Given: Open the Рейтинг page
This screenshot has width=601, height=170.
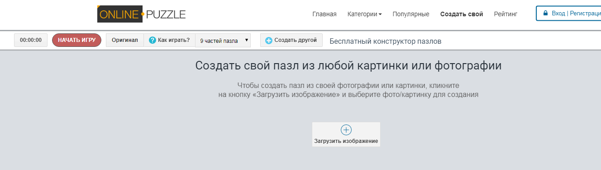Looking at the screenshot, I should [506, 14].
